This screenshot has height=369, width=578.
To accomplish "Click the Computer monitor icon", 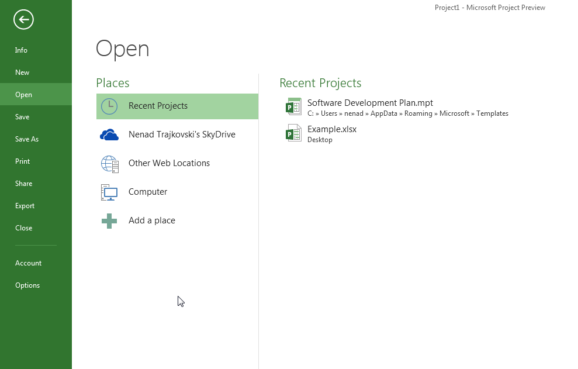I will [x=109, y=192].
